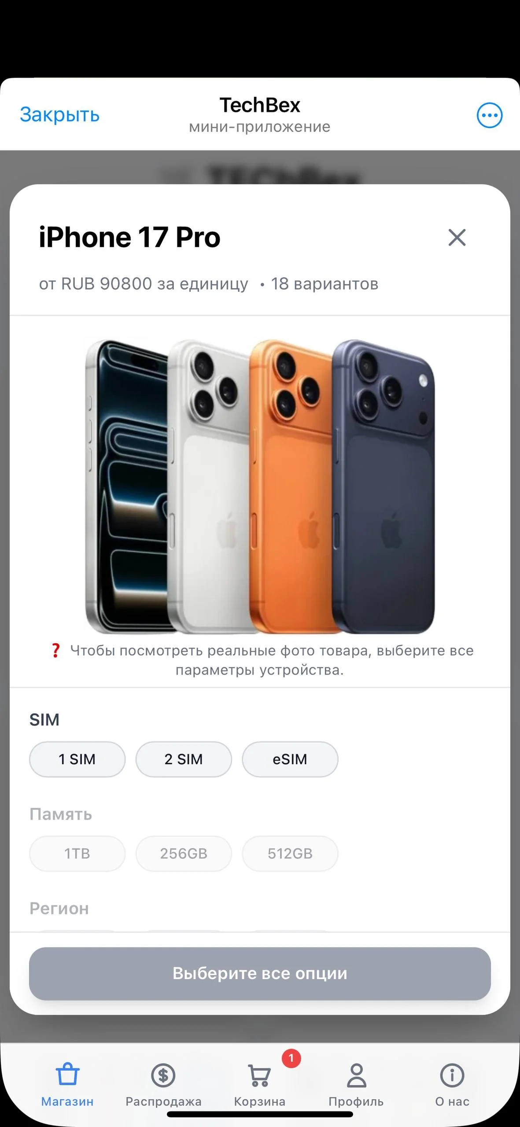
Task: Open the info О нас icon
Action: click(452, 1075)
